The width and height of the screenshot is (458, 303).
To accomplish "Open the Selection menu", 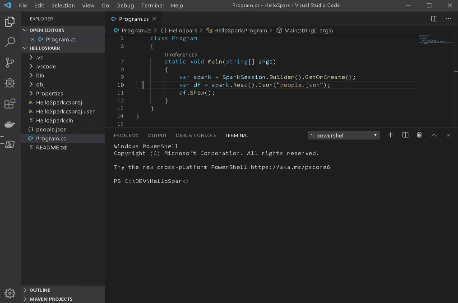I will coord(63,5).
